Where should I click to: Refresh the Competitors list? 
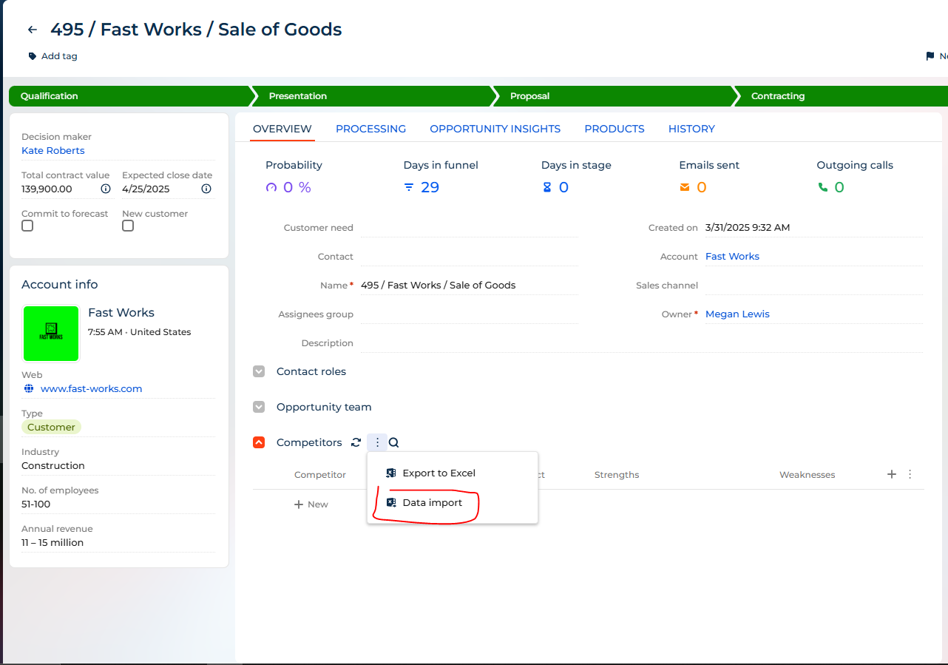point(356,442)
